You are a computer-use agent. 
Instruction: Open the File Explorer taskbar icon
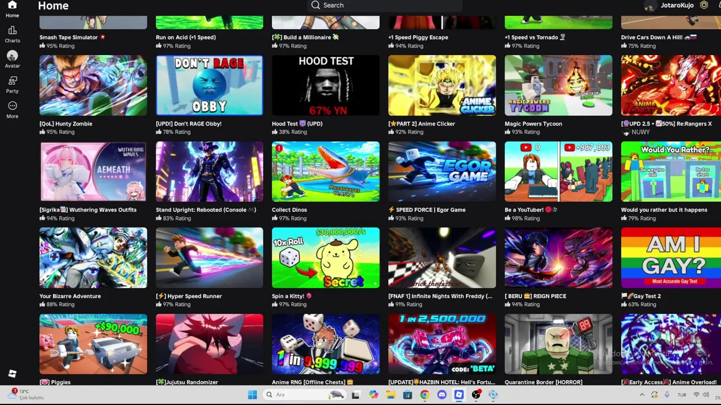click(x=390, y=395)
